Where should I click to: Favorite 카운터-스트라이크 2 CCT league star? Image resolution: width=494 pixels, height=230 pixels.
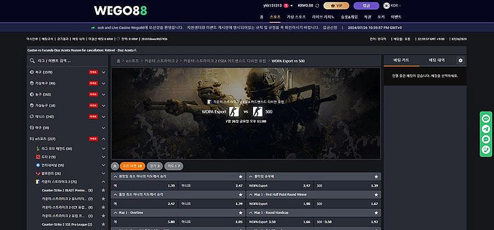tap(103, 208)
